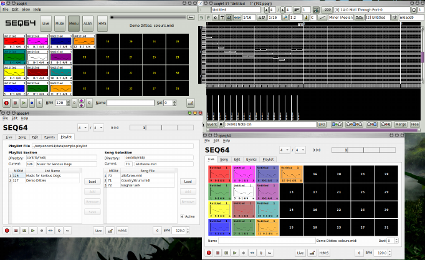Toggle the Live mode button at top of seq64
425x260 pixels.
tap(45, 23)
